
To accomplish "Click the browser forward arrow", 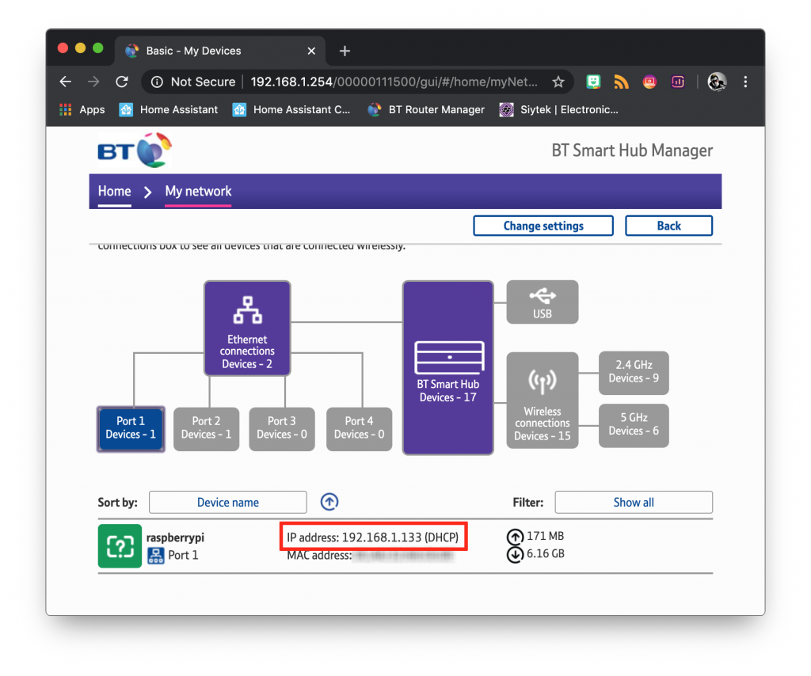I will click(x=93, y=82).
